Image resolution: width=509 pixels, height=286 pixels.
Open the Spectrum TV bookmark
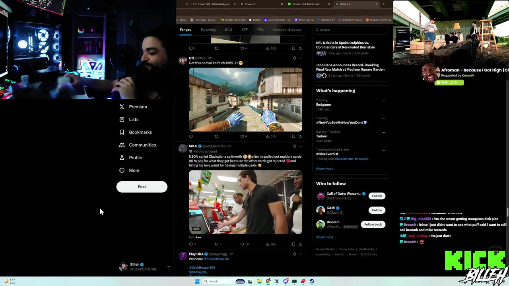tap(326, 19)
